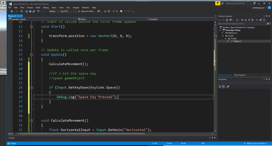272x146 pixels.
Task: Sync with Active Document in Solution Explorer
Action: click(242, 20)
